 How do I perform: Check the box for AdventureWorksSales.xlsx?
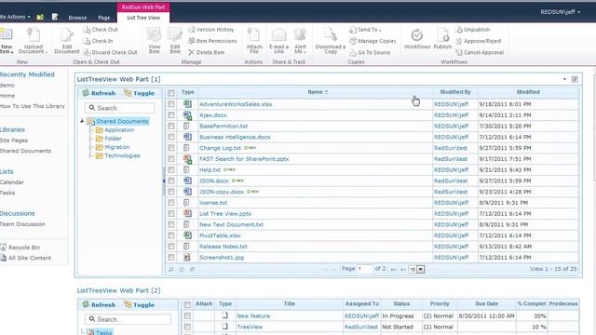point(171,103)
